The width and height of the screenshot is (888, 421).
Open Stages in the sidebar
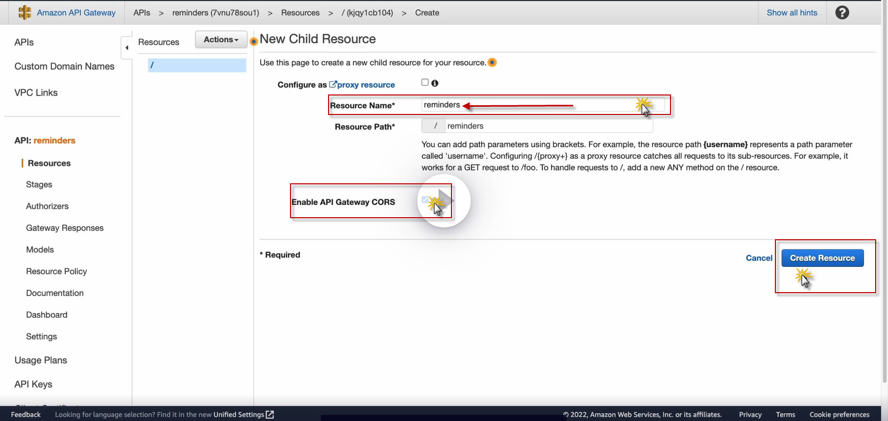point(39,184)
